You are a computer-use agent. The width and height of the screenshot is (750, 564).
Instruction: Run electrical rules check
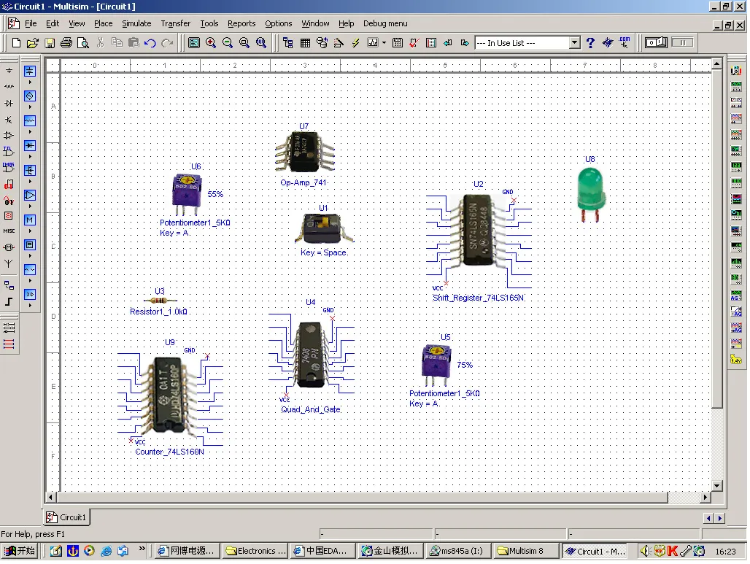point(414,43)
